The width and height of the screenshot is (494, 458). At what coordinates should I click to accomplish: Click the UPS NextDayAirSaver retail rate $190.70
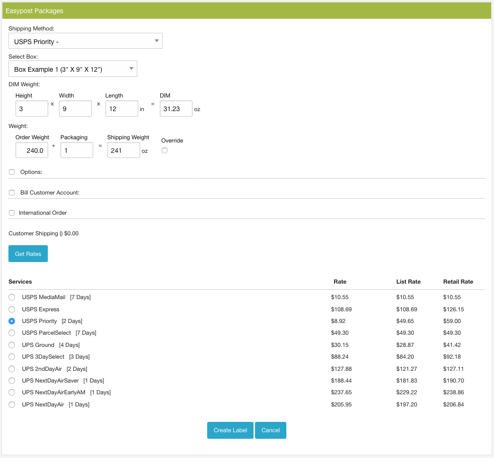pos(454,381)
